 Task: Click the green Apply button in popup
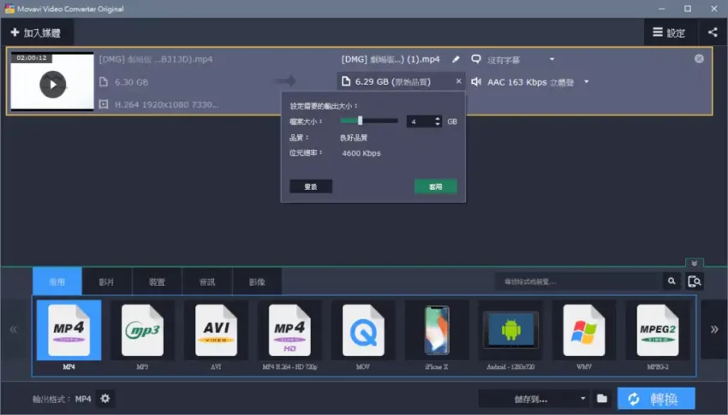click(x=435, y=187)
